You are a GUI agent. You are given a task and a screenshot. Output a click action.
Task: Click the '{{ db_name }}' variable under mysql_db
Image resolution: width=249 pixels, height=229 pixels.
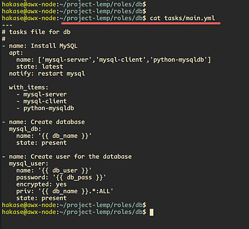65,136
